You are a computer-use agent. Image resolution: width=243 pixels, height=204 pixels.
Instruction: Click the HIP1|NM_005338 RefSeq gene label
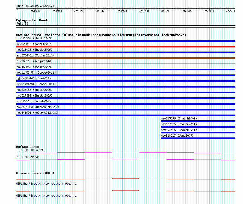(x=28, y=157)
